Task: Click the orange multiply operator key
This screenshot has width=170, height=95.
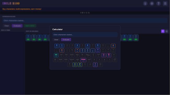Action: (62, 50)
